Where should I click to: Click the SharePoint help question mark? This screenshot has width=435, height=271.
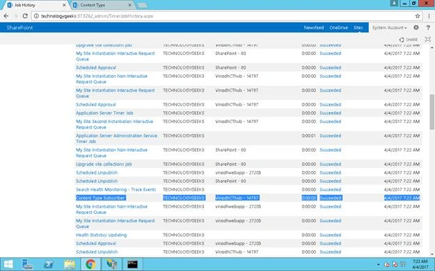[428, 27]
